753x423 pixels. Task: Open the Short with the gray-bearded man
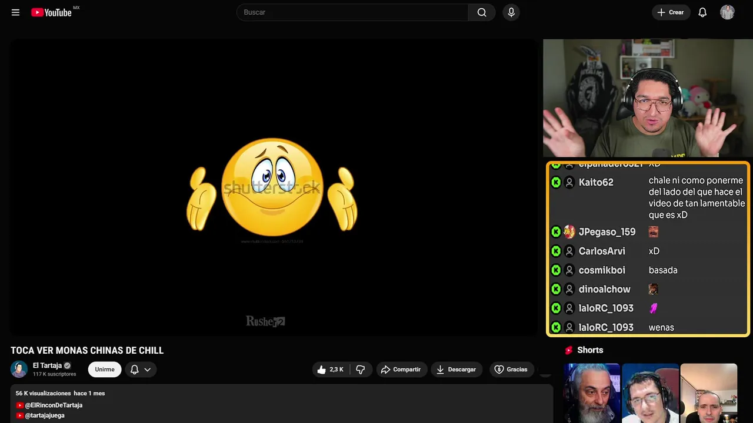pyautogui.click(x=592, y=393)
